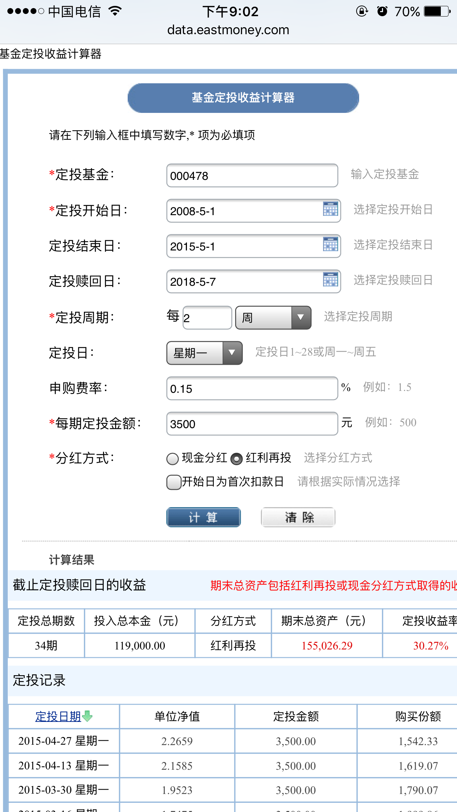This screenshot has width=457, height=812.
Task: Open calendar icon for 定投赎回日
Action: pos(330,279)
